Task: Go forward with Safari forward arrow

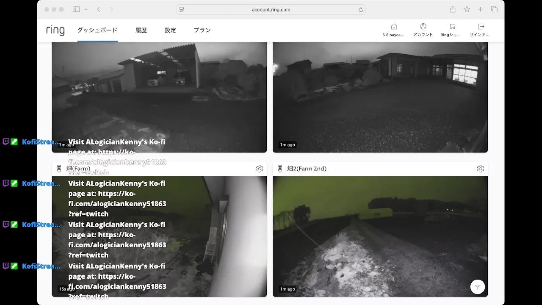Action: [111, 9]
